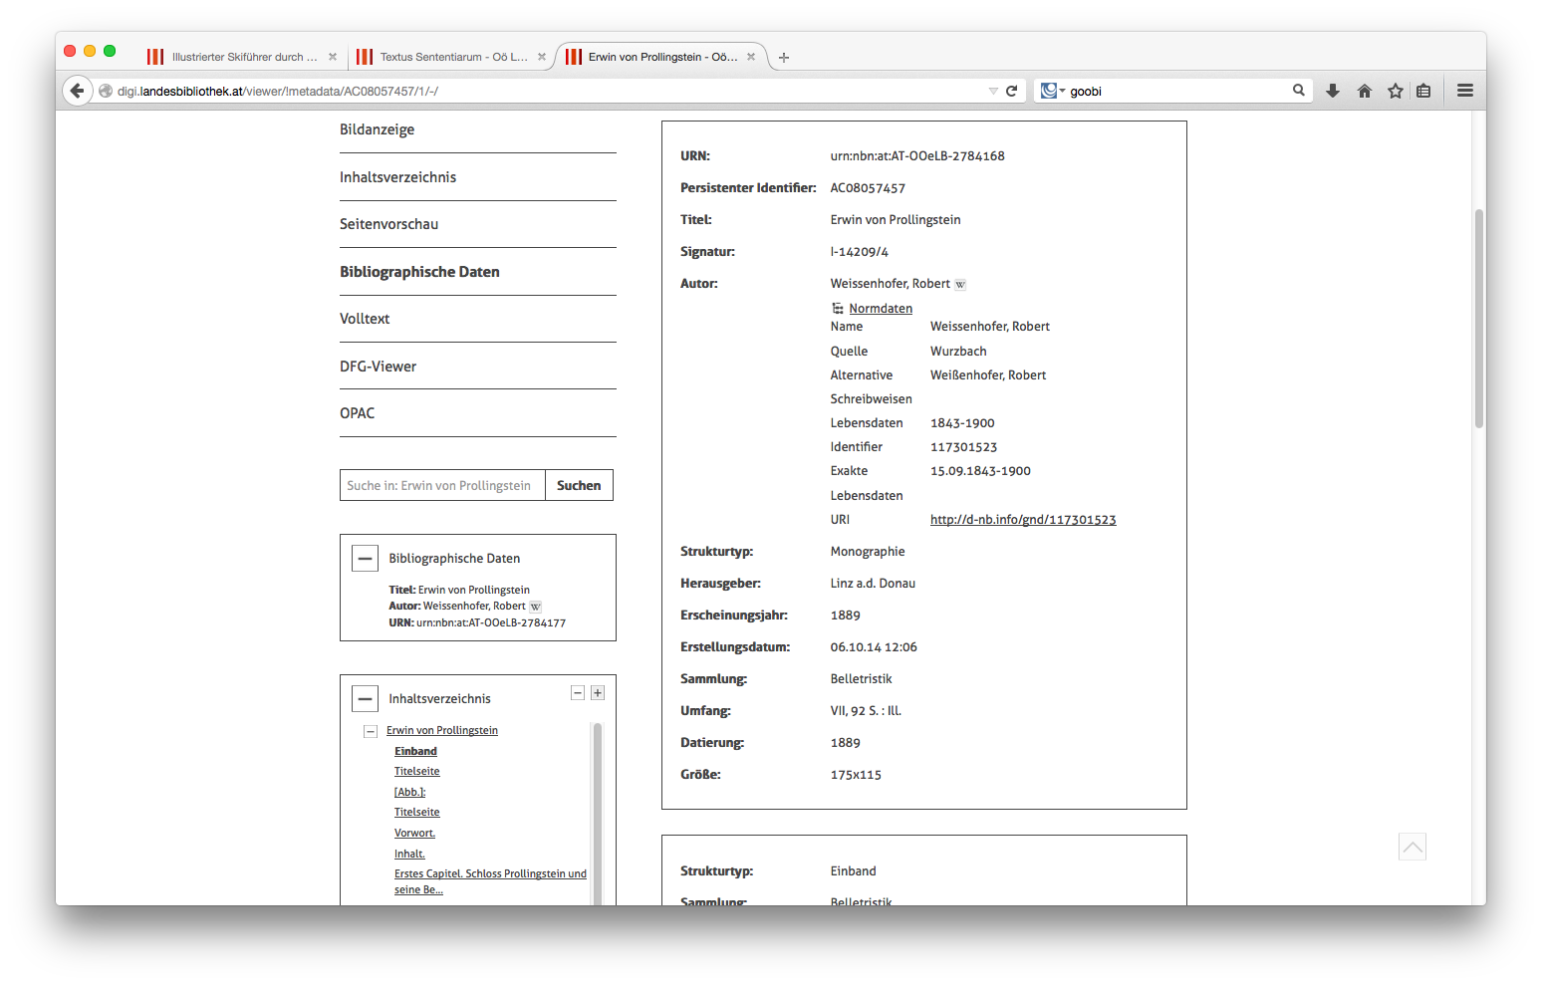Open Volltext in the sidebar menu

point(365,319)
